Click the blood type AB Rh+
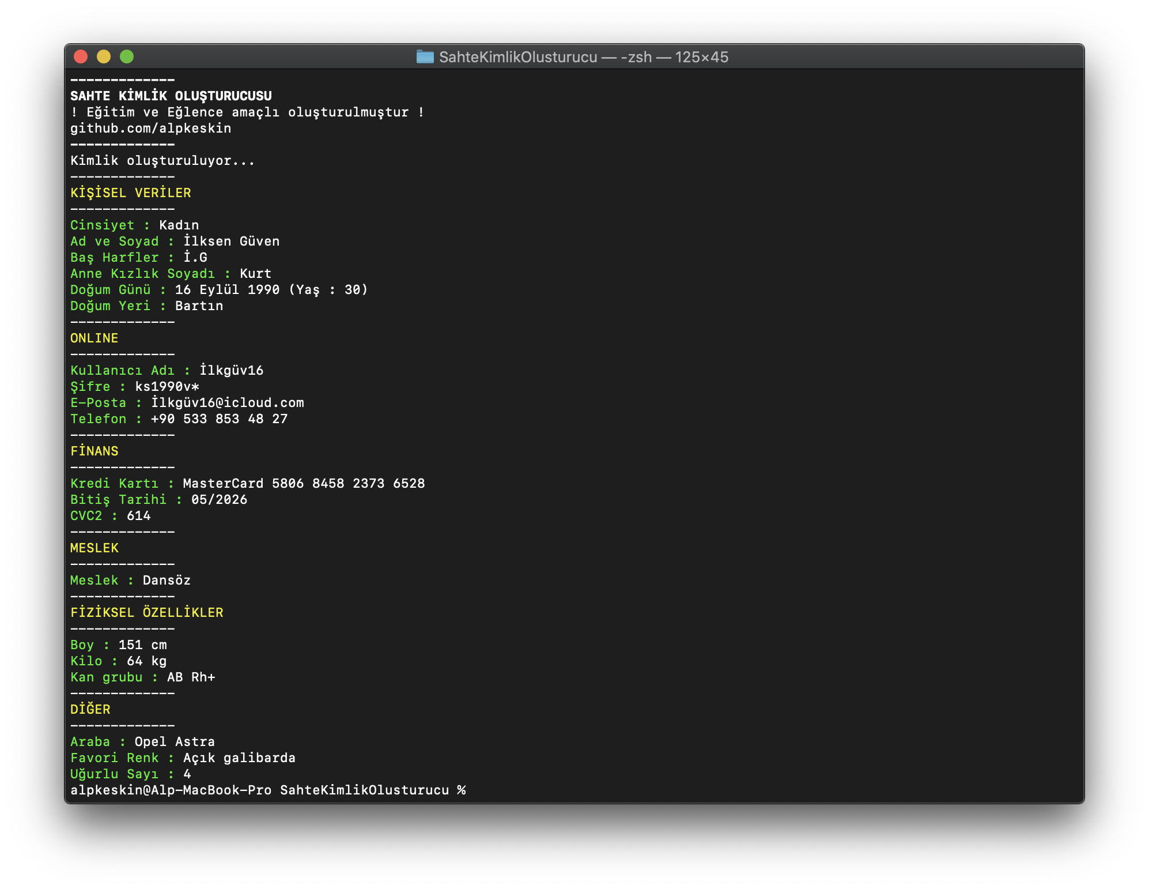The image size is (1149, 889). click(191, 677)
